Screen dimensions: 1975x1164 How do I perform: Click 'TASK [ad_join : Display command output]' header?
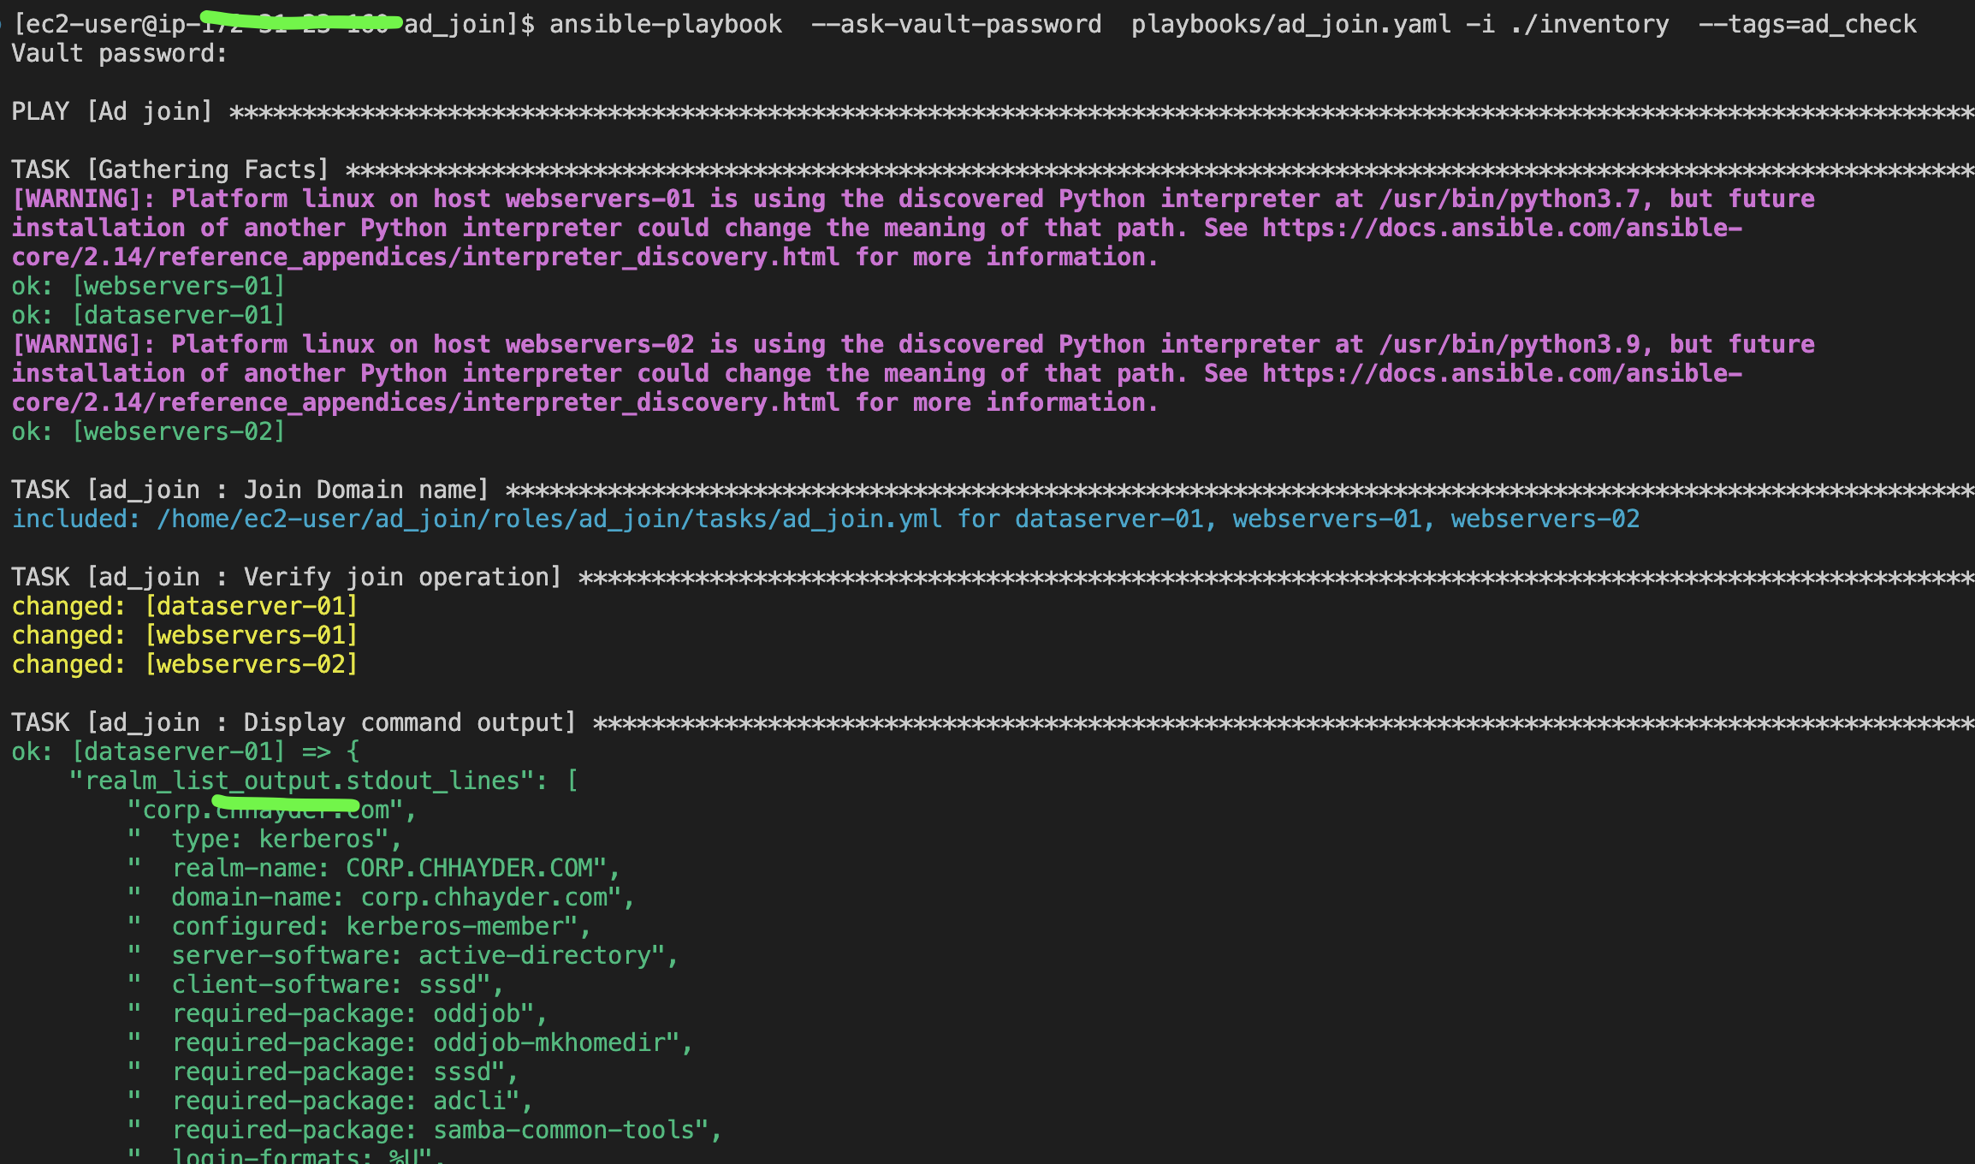[294, 722]
